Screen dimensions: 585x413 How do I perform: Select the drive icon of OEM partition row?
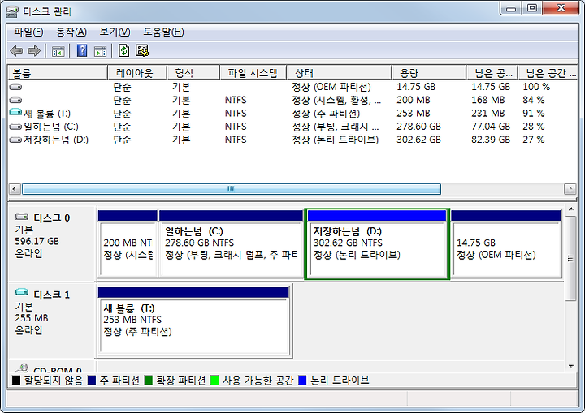pyautogui.click(x=15, y=87)
